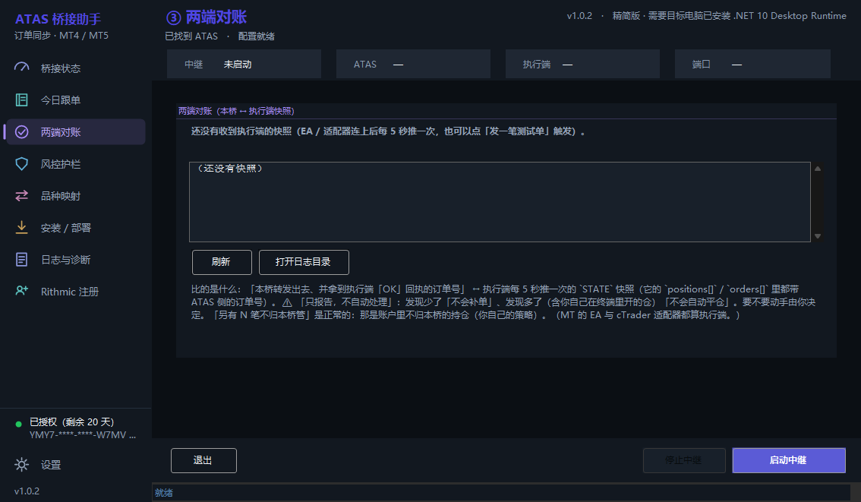861x502 pixels.
Task: Click the ATAS 桥接助手 app title
Action: tap(58, 19)
